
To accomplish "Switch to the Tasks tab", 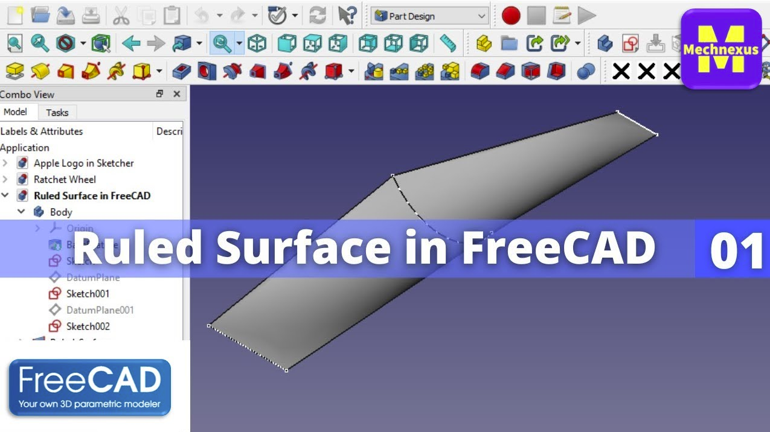I will pos(57,112).
